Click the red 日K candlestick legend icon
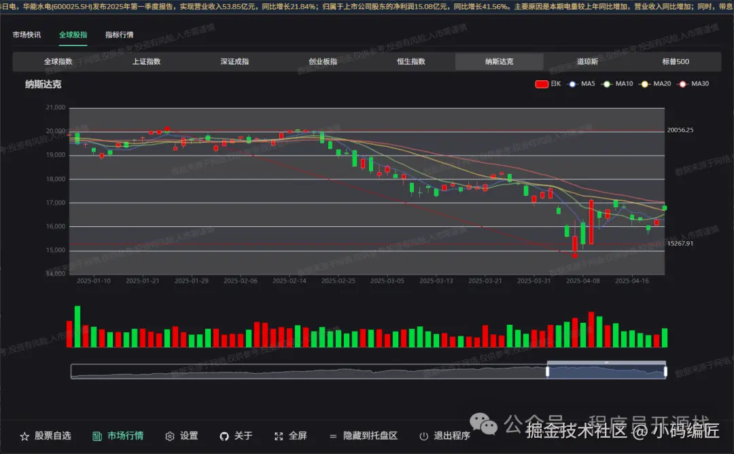734x454 pixels. pos(542,84)
